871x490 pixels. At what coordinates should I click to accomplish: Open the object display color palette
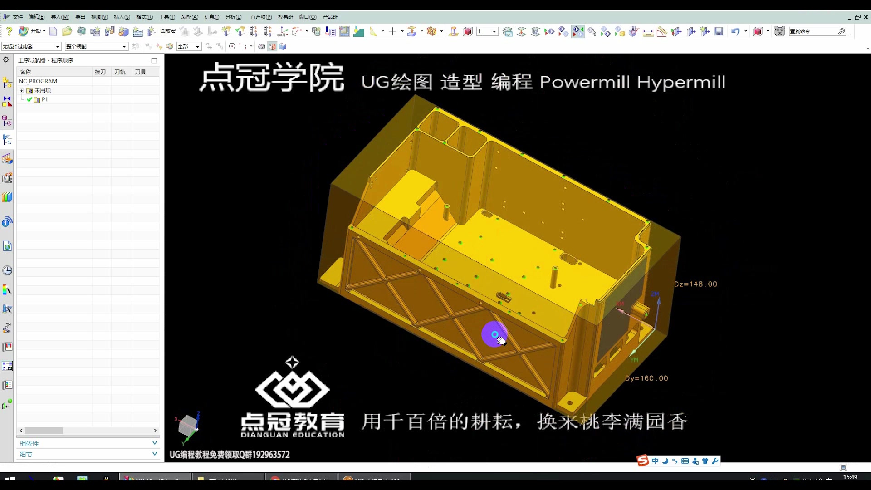coord(170,46)
